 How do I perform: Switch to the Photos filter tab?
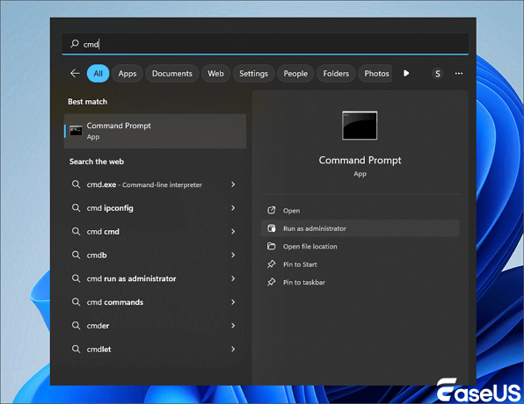point(376,74)
